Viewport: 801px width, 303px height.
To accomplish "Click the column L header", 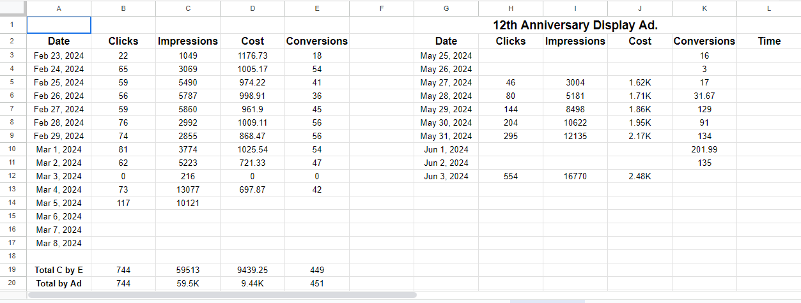I will pos(768,8).
